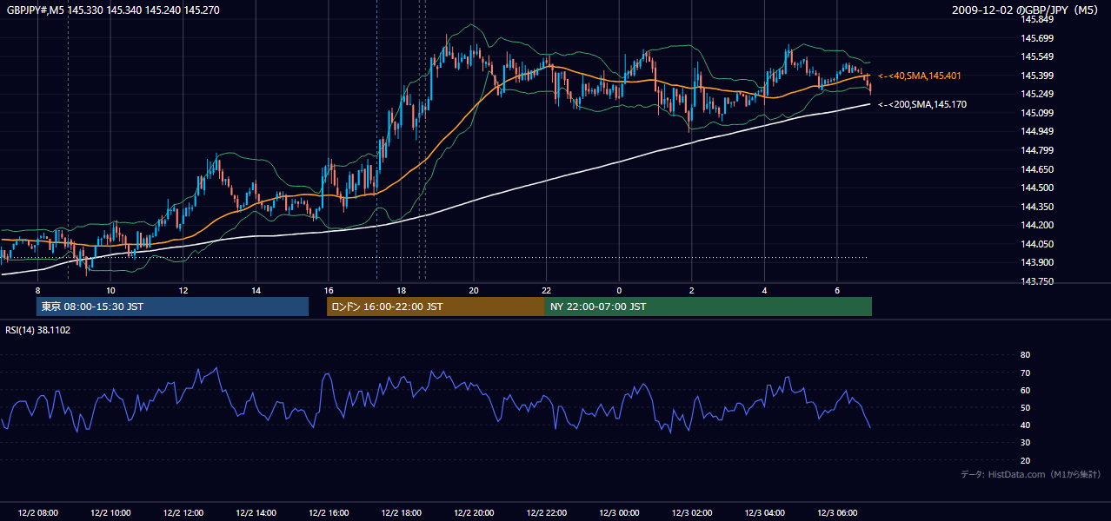Click price level 144.650 on the axis
The height and width of the screenshot is (521, 1111).
(1036, 170)
